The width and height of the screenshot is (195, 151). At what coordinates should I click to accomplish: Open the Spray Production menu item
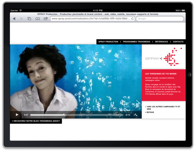point(108,42)
